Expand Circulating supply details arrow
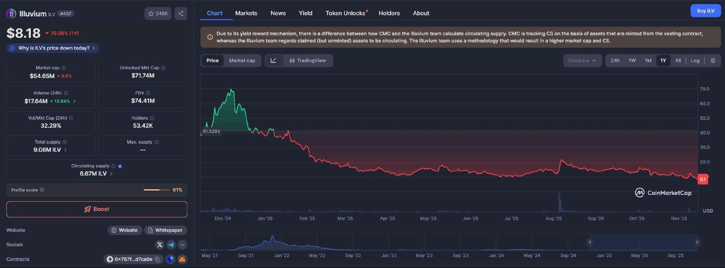Viewport: 725px width, 268px height. coord(111,174)
